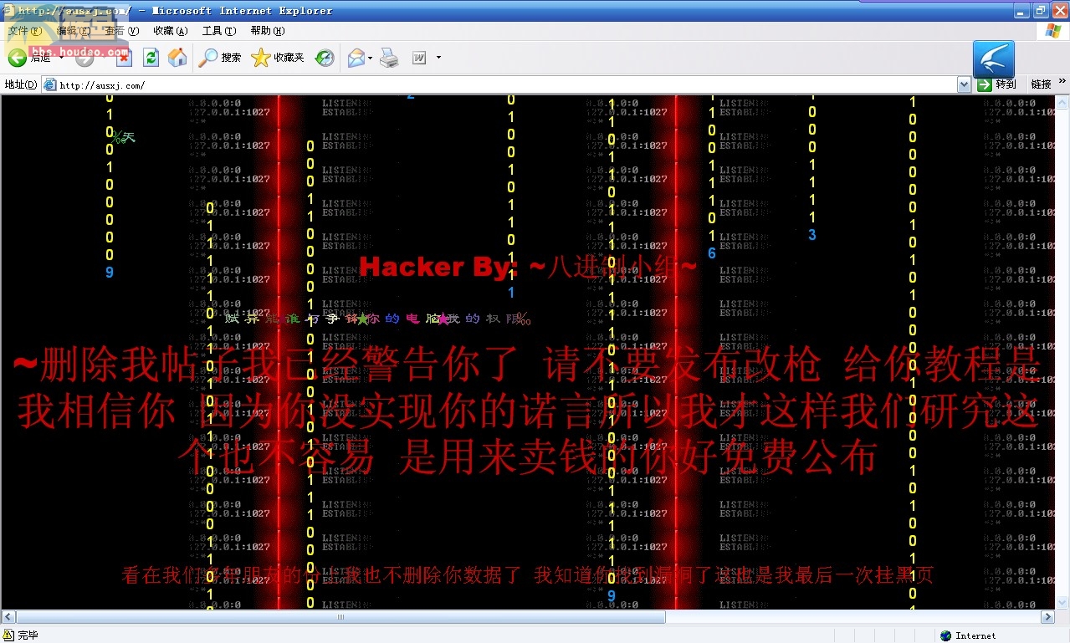Click the horizontal scrollbar thumb
Viewport: 1070px width, 643px height.
click(340, 617)
